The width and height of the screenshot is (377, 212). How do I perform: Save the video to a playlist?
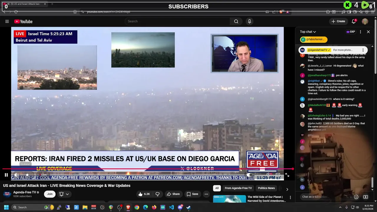192,194
